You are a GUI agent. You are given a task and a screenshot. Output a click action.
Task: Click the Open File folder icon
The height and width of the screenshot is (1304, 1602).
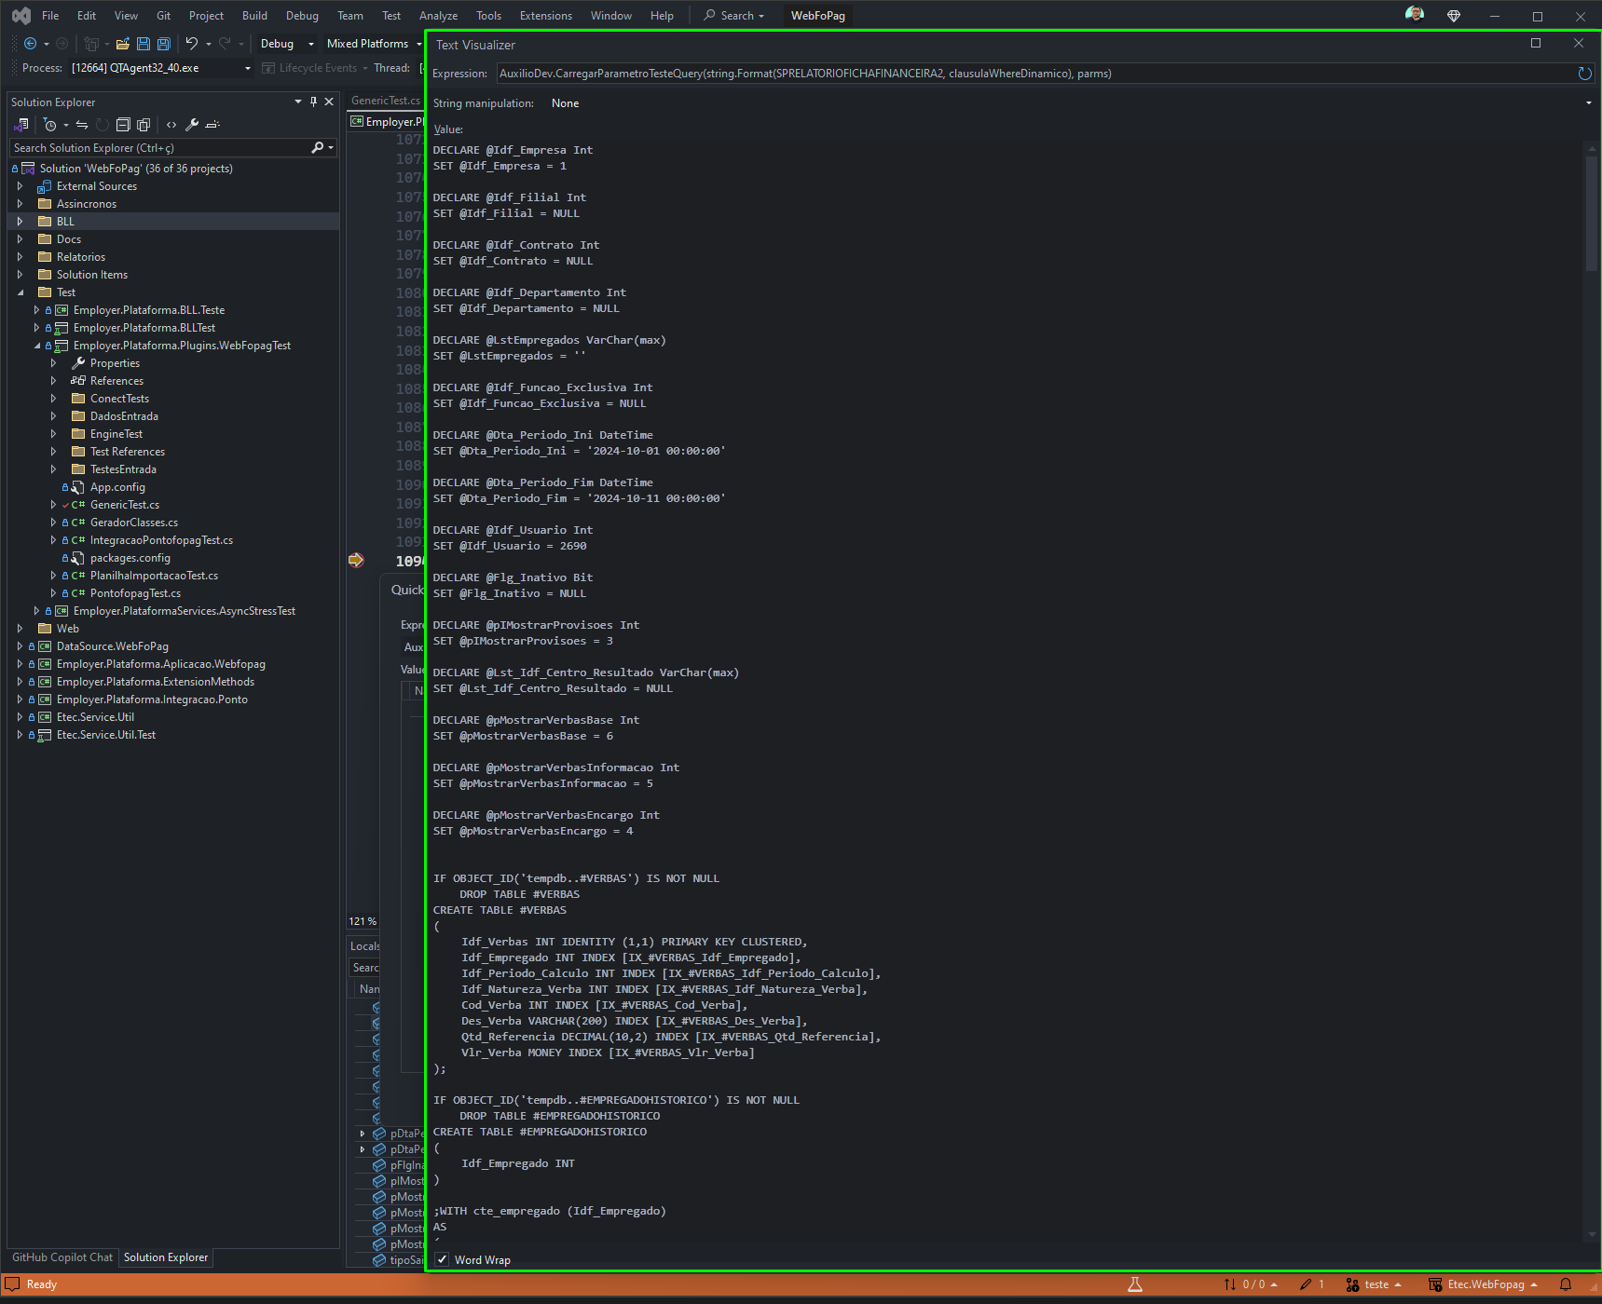click(122, 44)
